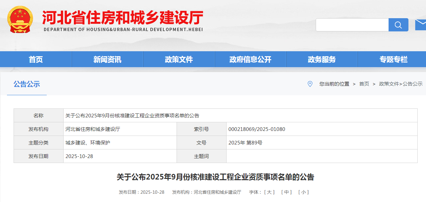Select 政策文件 in the navigation bar
Viewport: 426px width, 202px height.
pyautogui.click(x=179, y=60)
